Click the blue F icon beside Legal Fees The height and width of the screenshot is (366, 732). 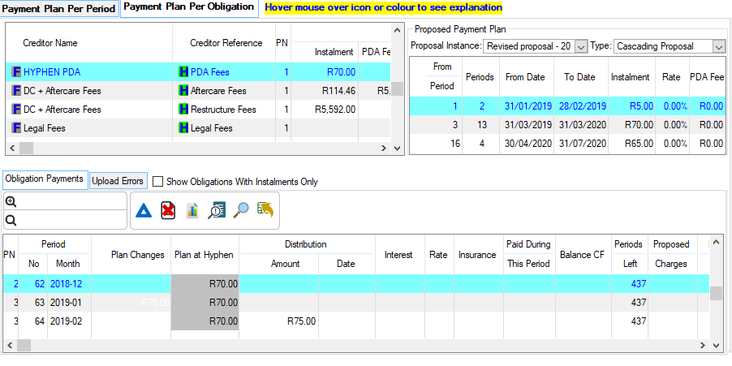(16, 128)
